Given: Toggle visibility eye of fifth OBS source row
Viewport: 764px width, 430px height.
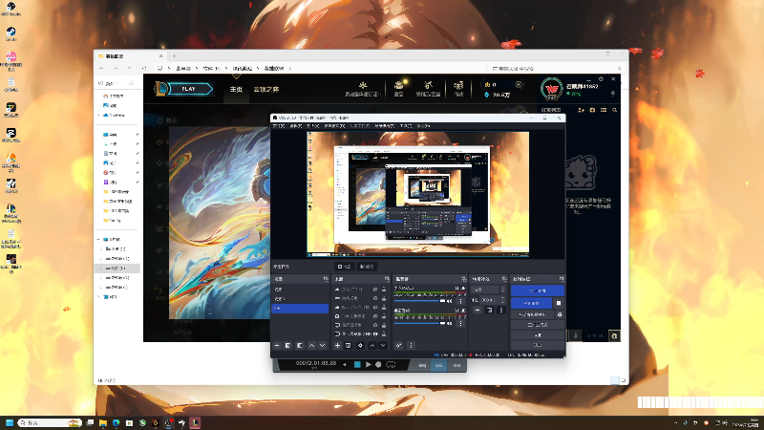Looking at the screenshot, I should [x=375, y=325].
